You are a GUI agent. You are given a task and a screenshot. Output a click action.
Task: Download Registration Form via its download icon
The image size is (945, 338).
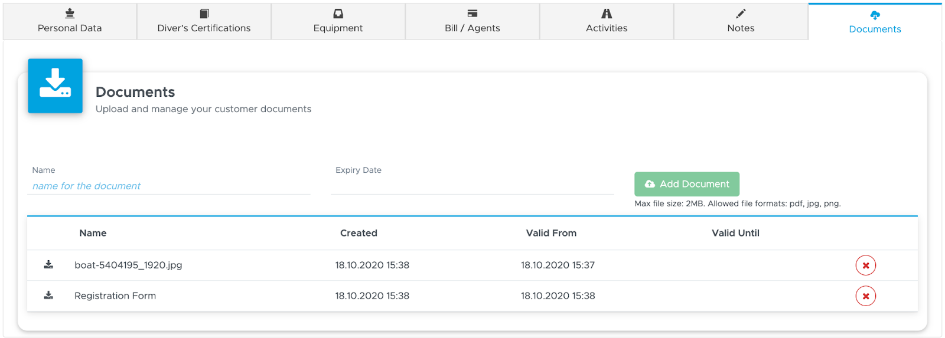48,295
